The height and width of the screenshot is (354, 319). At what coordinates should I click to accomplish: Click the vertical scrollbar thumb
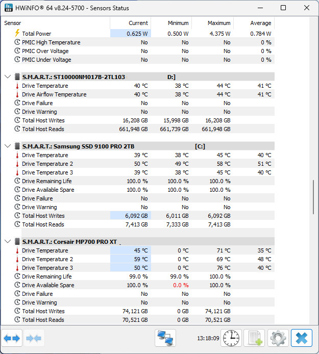coord(313,197)
